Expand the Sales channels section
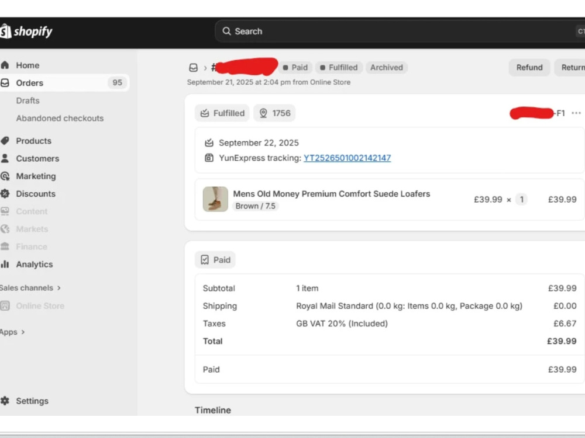The width and height of the screenshot is (585, 438). click(x=30, y=288)
